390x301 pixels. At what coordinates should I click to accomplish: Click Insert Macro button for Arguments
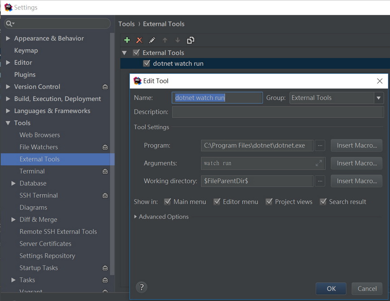coord(356,163)
